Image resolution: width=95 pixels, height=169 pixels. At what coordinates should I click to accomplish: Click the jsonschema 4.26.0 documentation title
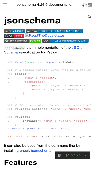pos(45,5)
